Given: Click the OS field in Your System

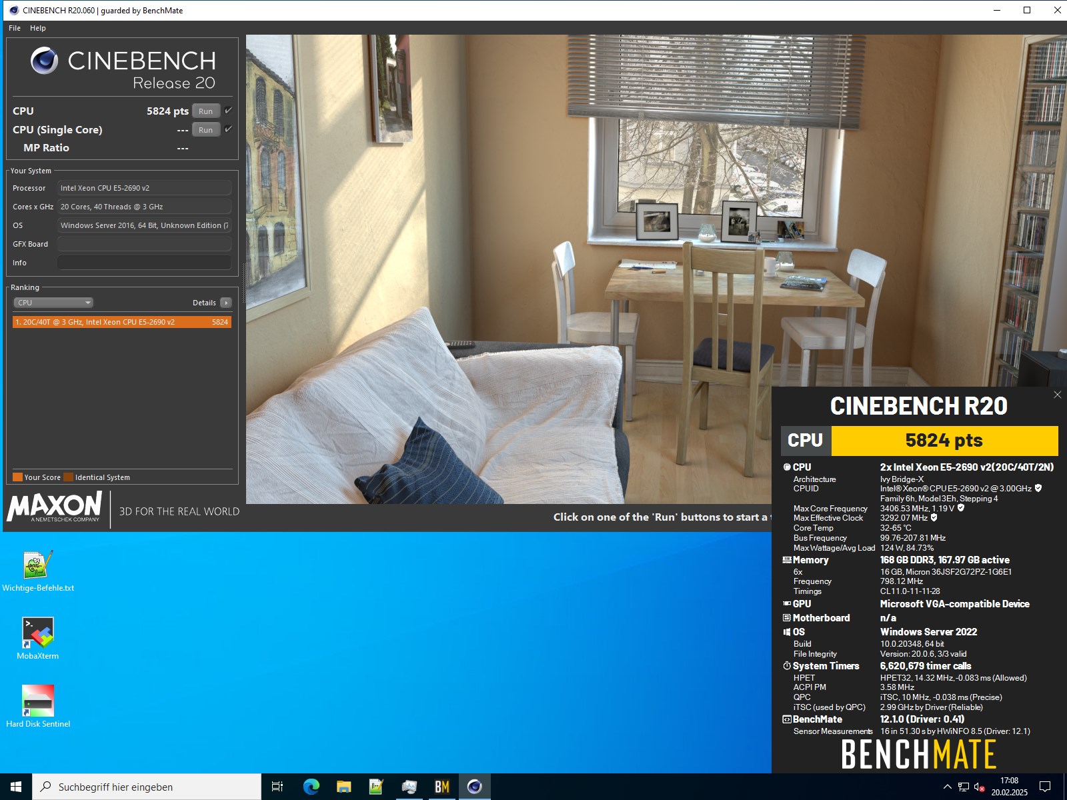Looking at the screenshot, I should click(144, 225).
